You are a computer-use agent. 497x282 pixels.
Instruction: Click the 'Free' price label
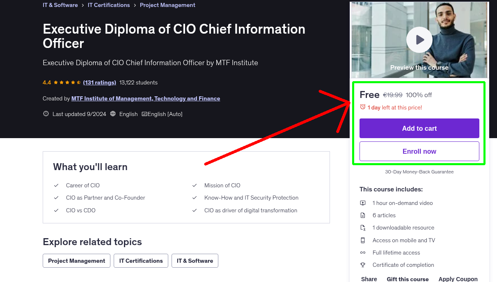[369, 95]
